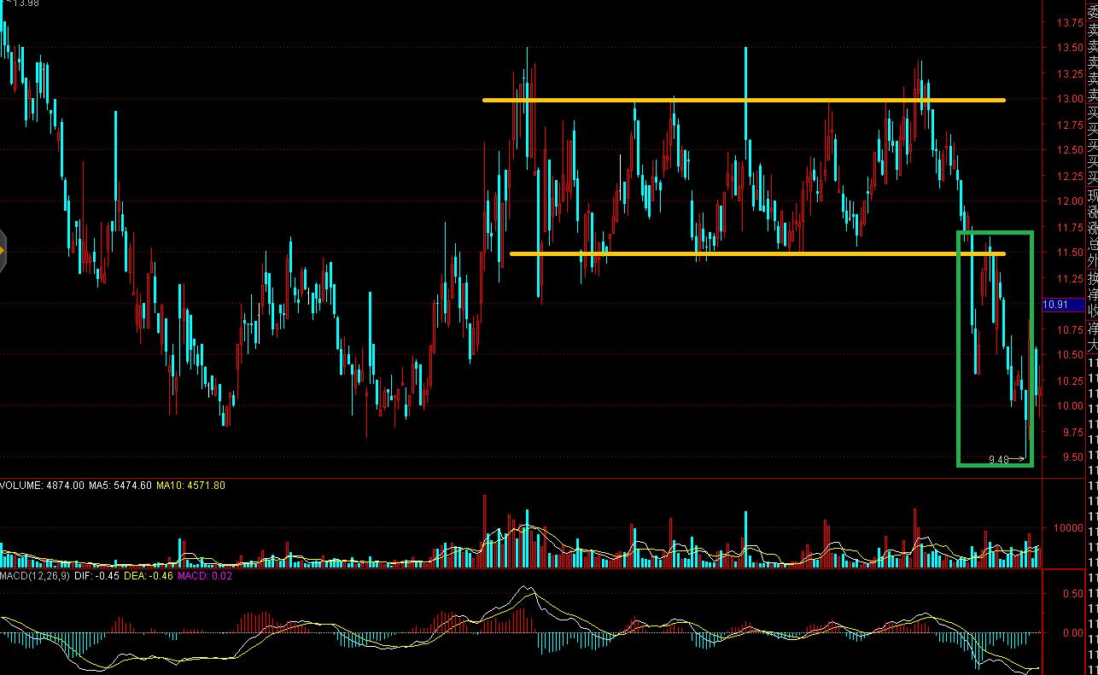Open the MACD(12,26,9) indicator settings label
Viewport: 1098px width, 675px height.
pos(32,577)
